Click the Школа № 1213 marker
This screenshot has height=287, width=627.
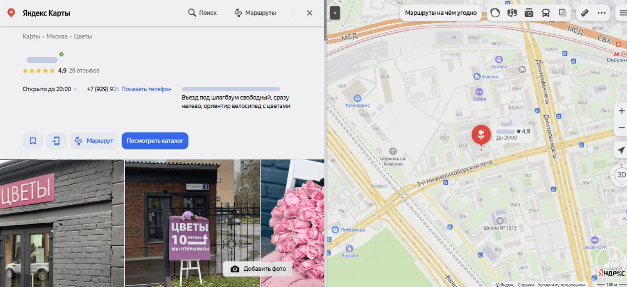(x=499, y=221)
